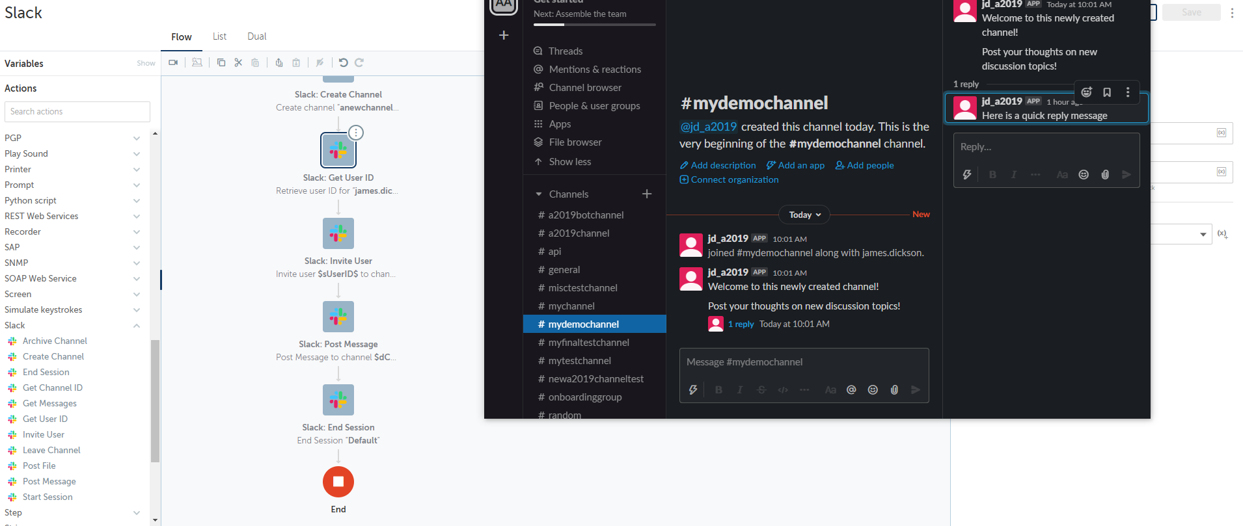Select the Slack End Session node icon
Image resolution: width=1243 pixels, height=526 pixels.
[338, 400]
